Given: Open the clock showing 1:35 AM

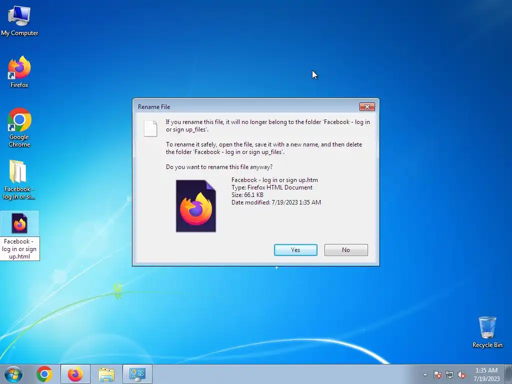Looking at the screenshot, I should [486, 374].
